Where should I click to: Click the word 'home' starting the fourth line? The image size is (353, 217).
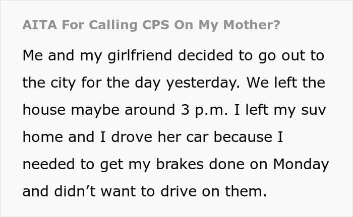43,137
